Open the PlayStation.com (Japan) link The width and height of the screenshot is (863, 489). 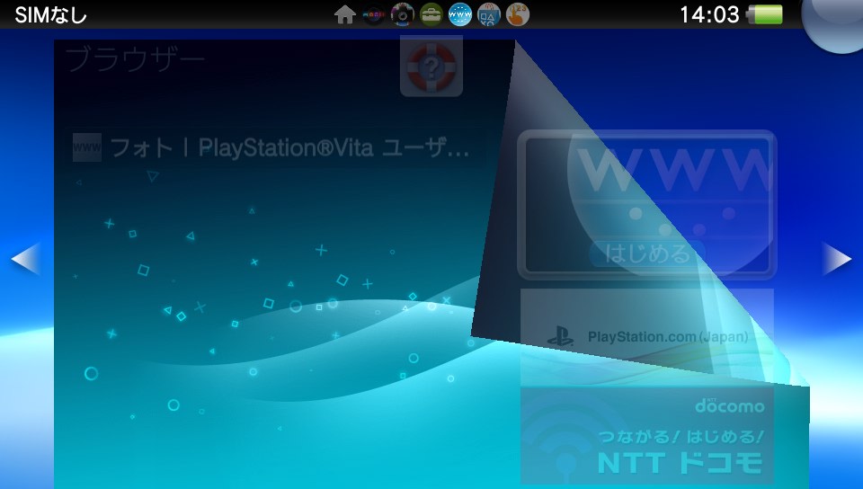coord(647,335)
